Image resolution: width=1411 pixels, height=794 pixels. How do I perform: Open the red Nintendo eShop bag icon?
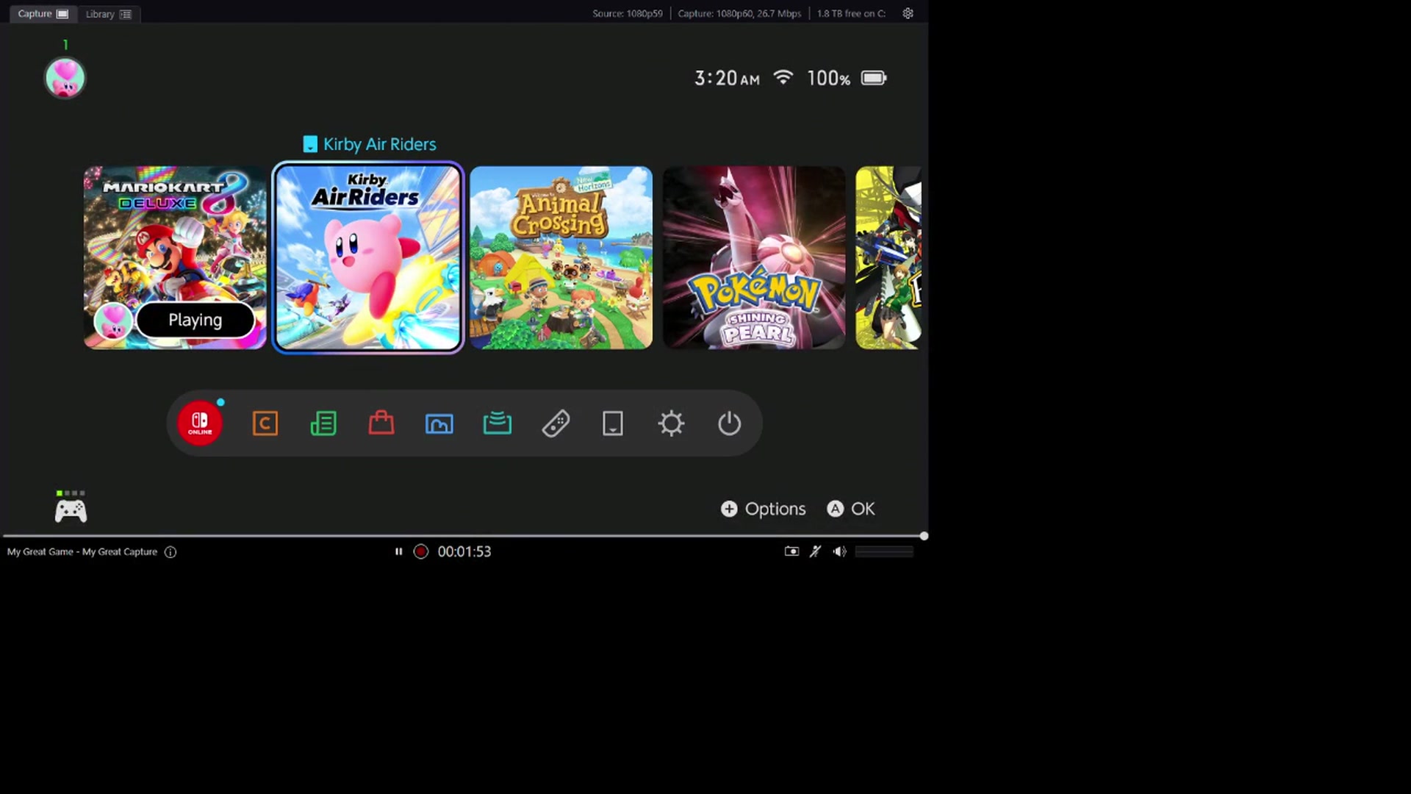381,423
